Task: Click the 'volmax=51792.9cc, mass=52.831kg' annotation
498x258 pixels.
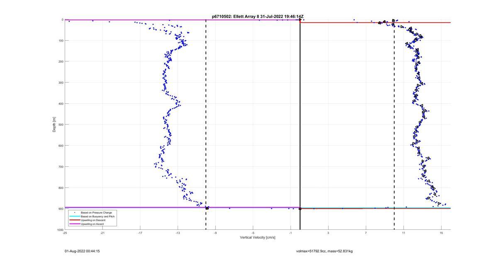Action: 325,251
